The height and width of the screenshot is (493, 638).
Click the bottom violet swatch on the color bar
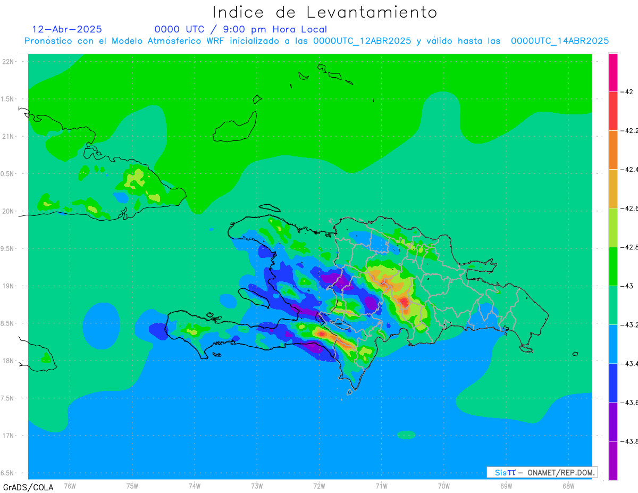pyautogui.click(x=613, y=461)
